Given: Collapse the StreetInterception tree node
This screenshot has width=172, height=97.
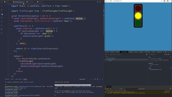Looking at the screenshot, I should pyautogui.click(x=106, y=58).
